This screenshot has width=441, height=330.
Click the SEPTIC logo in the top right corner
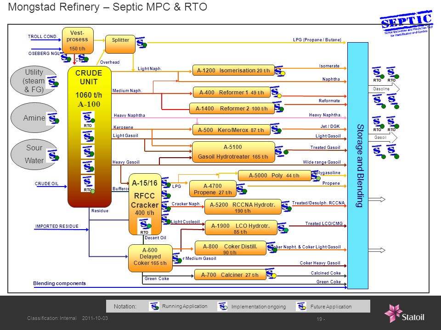[406, 24]
